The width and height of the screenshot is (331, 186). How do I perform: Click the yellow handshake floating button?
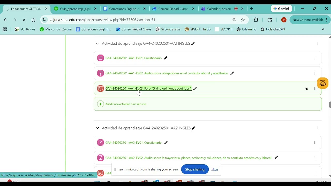[x=322, y=83]
